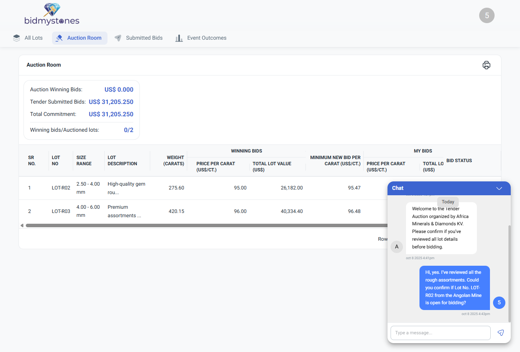
Task: Click the oct 8 2025 4:43pm timestamp
Action: click(476, 314)
